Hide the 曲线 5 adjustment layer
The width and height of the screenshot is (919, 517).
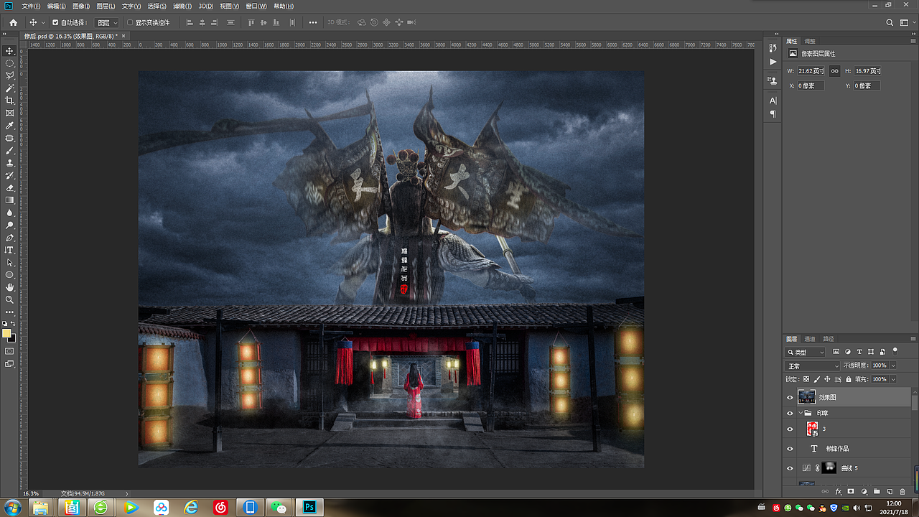[x=790, y=468]
